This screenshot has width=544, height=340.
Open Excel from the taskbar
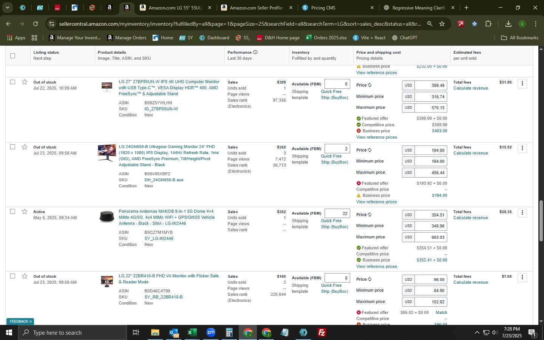[192, 332]
